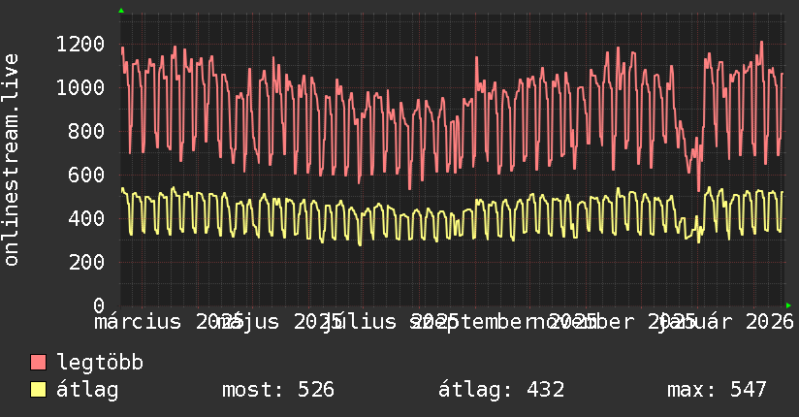Click the 'onlinestream.live' vertical axis title
The width and height of the screenshot is (799, 417).
click(x=11, y=160)
